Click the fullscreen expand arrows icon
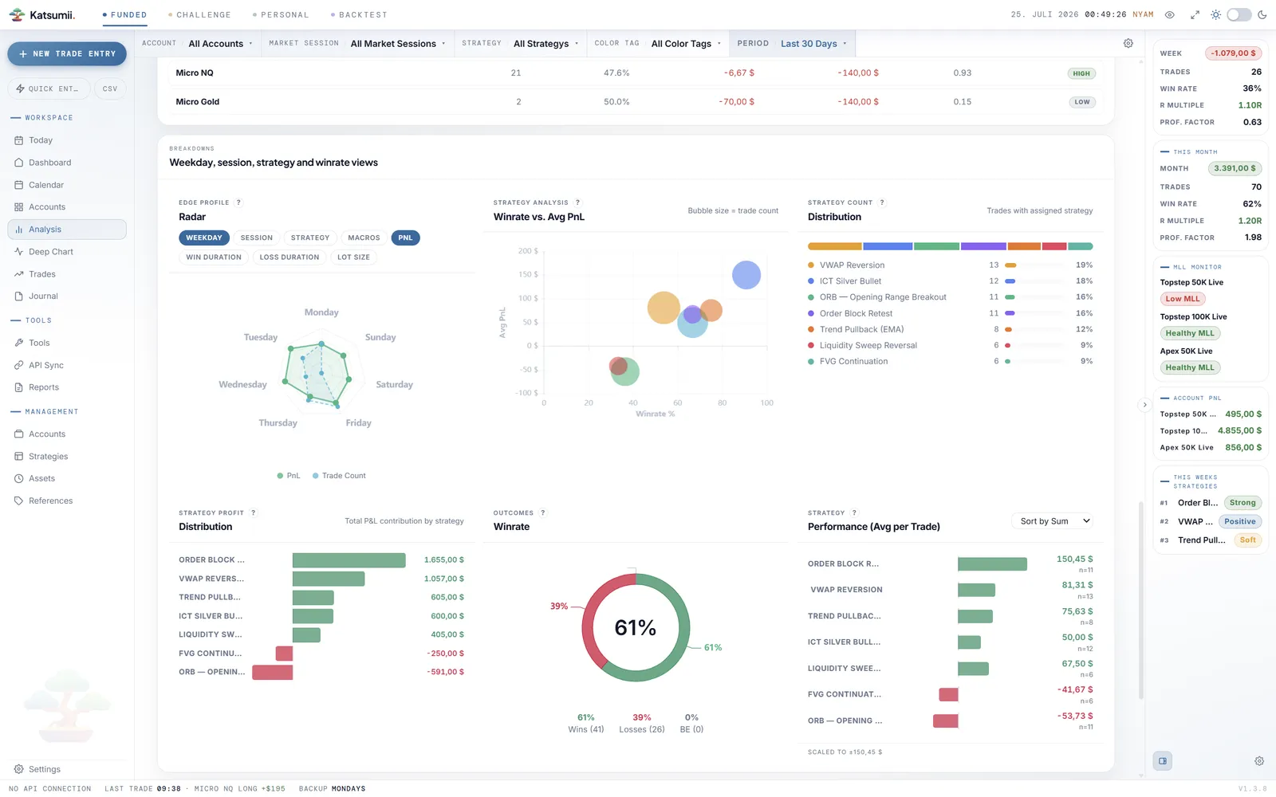This screenshot has width=1276, height=797. 1195,15
